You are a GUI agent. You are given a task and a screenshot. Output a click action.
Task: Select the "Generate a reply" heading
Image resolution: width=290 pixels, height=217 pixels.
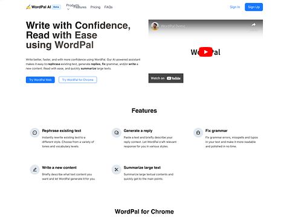[x=138, y=131]
